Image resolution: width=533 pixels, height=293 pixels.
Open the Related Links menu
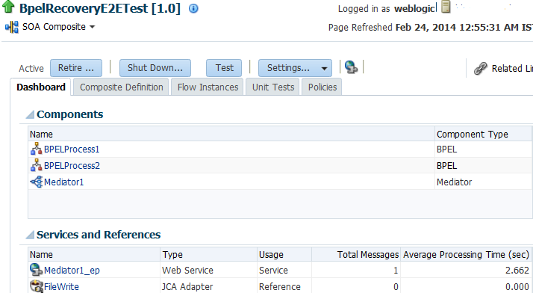pyautogui.click(x=512, y=69)
